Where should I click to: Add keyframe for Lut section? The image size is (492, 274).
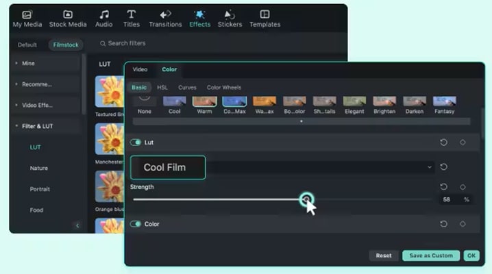(x=463, y=142)
